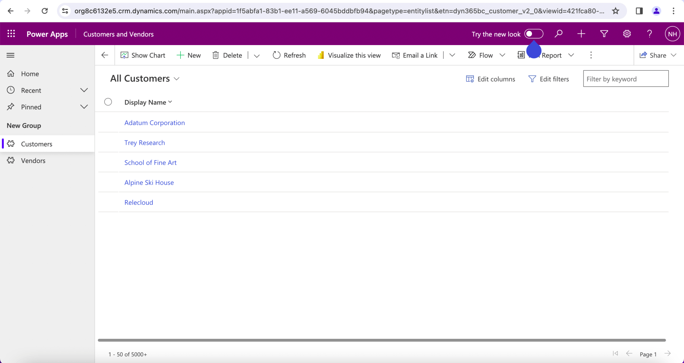Click the Power Apps title
This screenshot has width=684, height=363.
coord(47,34)
